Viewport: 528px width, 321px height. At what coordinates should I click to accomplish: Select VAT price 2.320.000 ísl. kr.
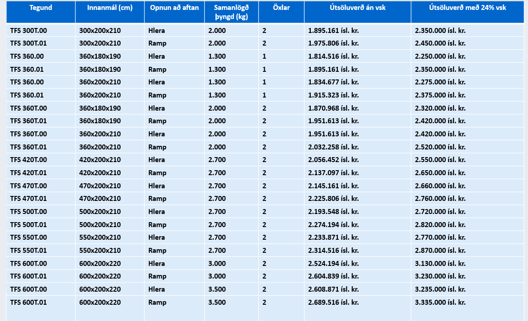click(x=440, y=108)
